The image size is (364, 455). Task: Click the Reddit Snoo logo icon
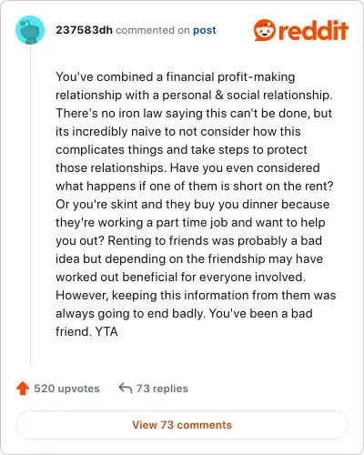tap(264, 30)
